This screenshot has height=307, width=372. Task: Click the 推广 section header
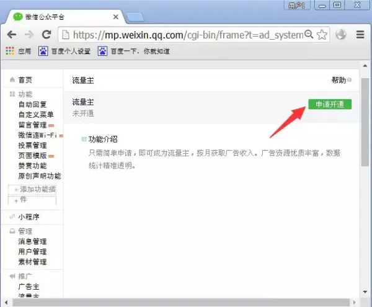[25, 276]
